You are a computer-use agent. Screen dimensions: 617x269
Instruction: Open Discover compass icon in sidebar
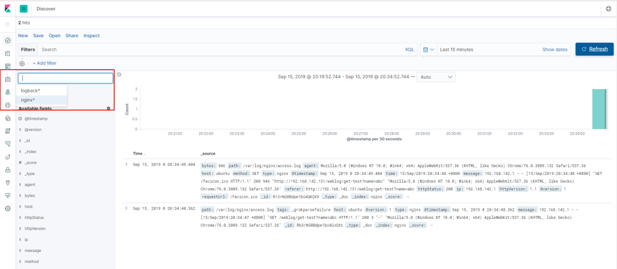point(7,40)
